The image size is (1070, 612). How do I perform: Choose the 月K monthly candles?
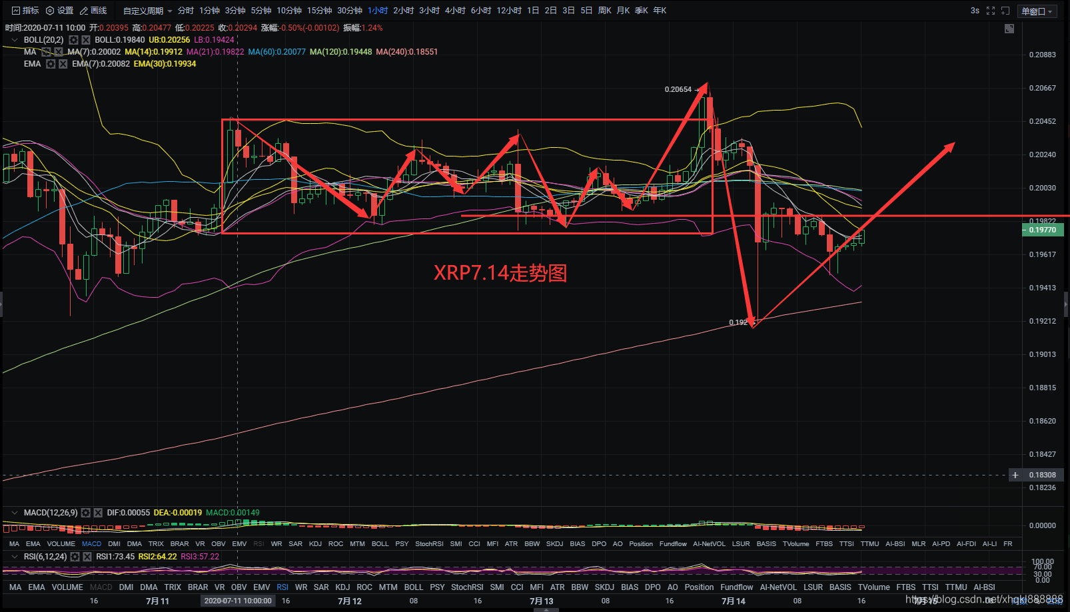pos(623,11)
